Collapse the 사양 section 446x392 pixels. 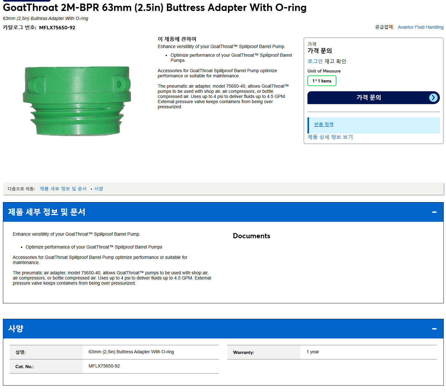point(434,329)
